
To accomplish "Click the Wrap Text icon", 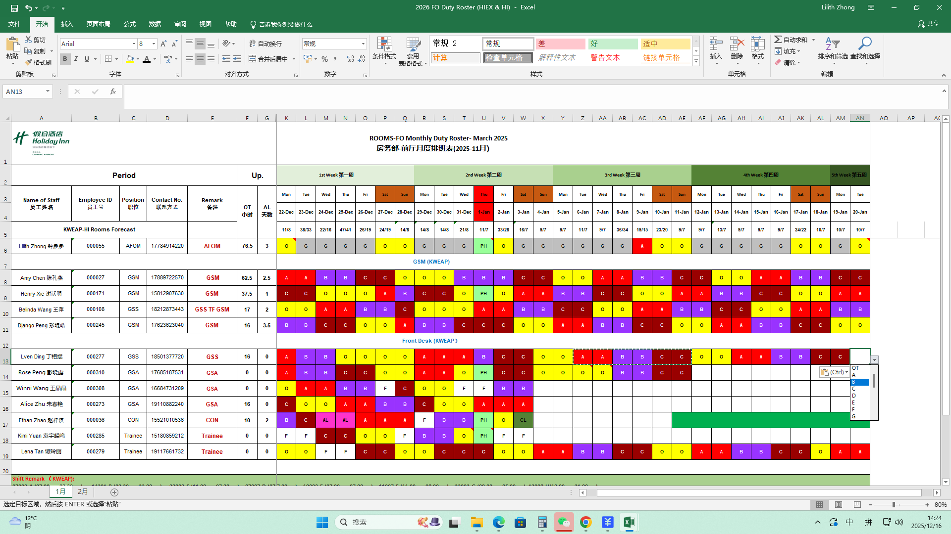I will 253,44.
